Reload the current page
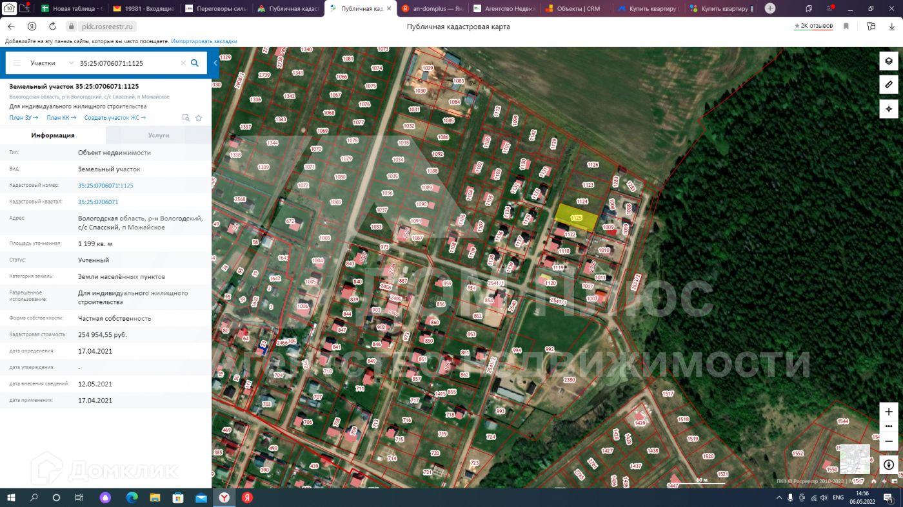This screenshot has height=507, width=903. [x=53, y=26]
